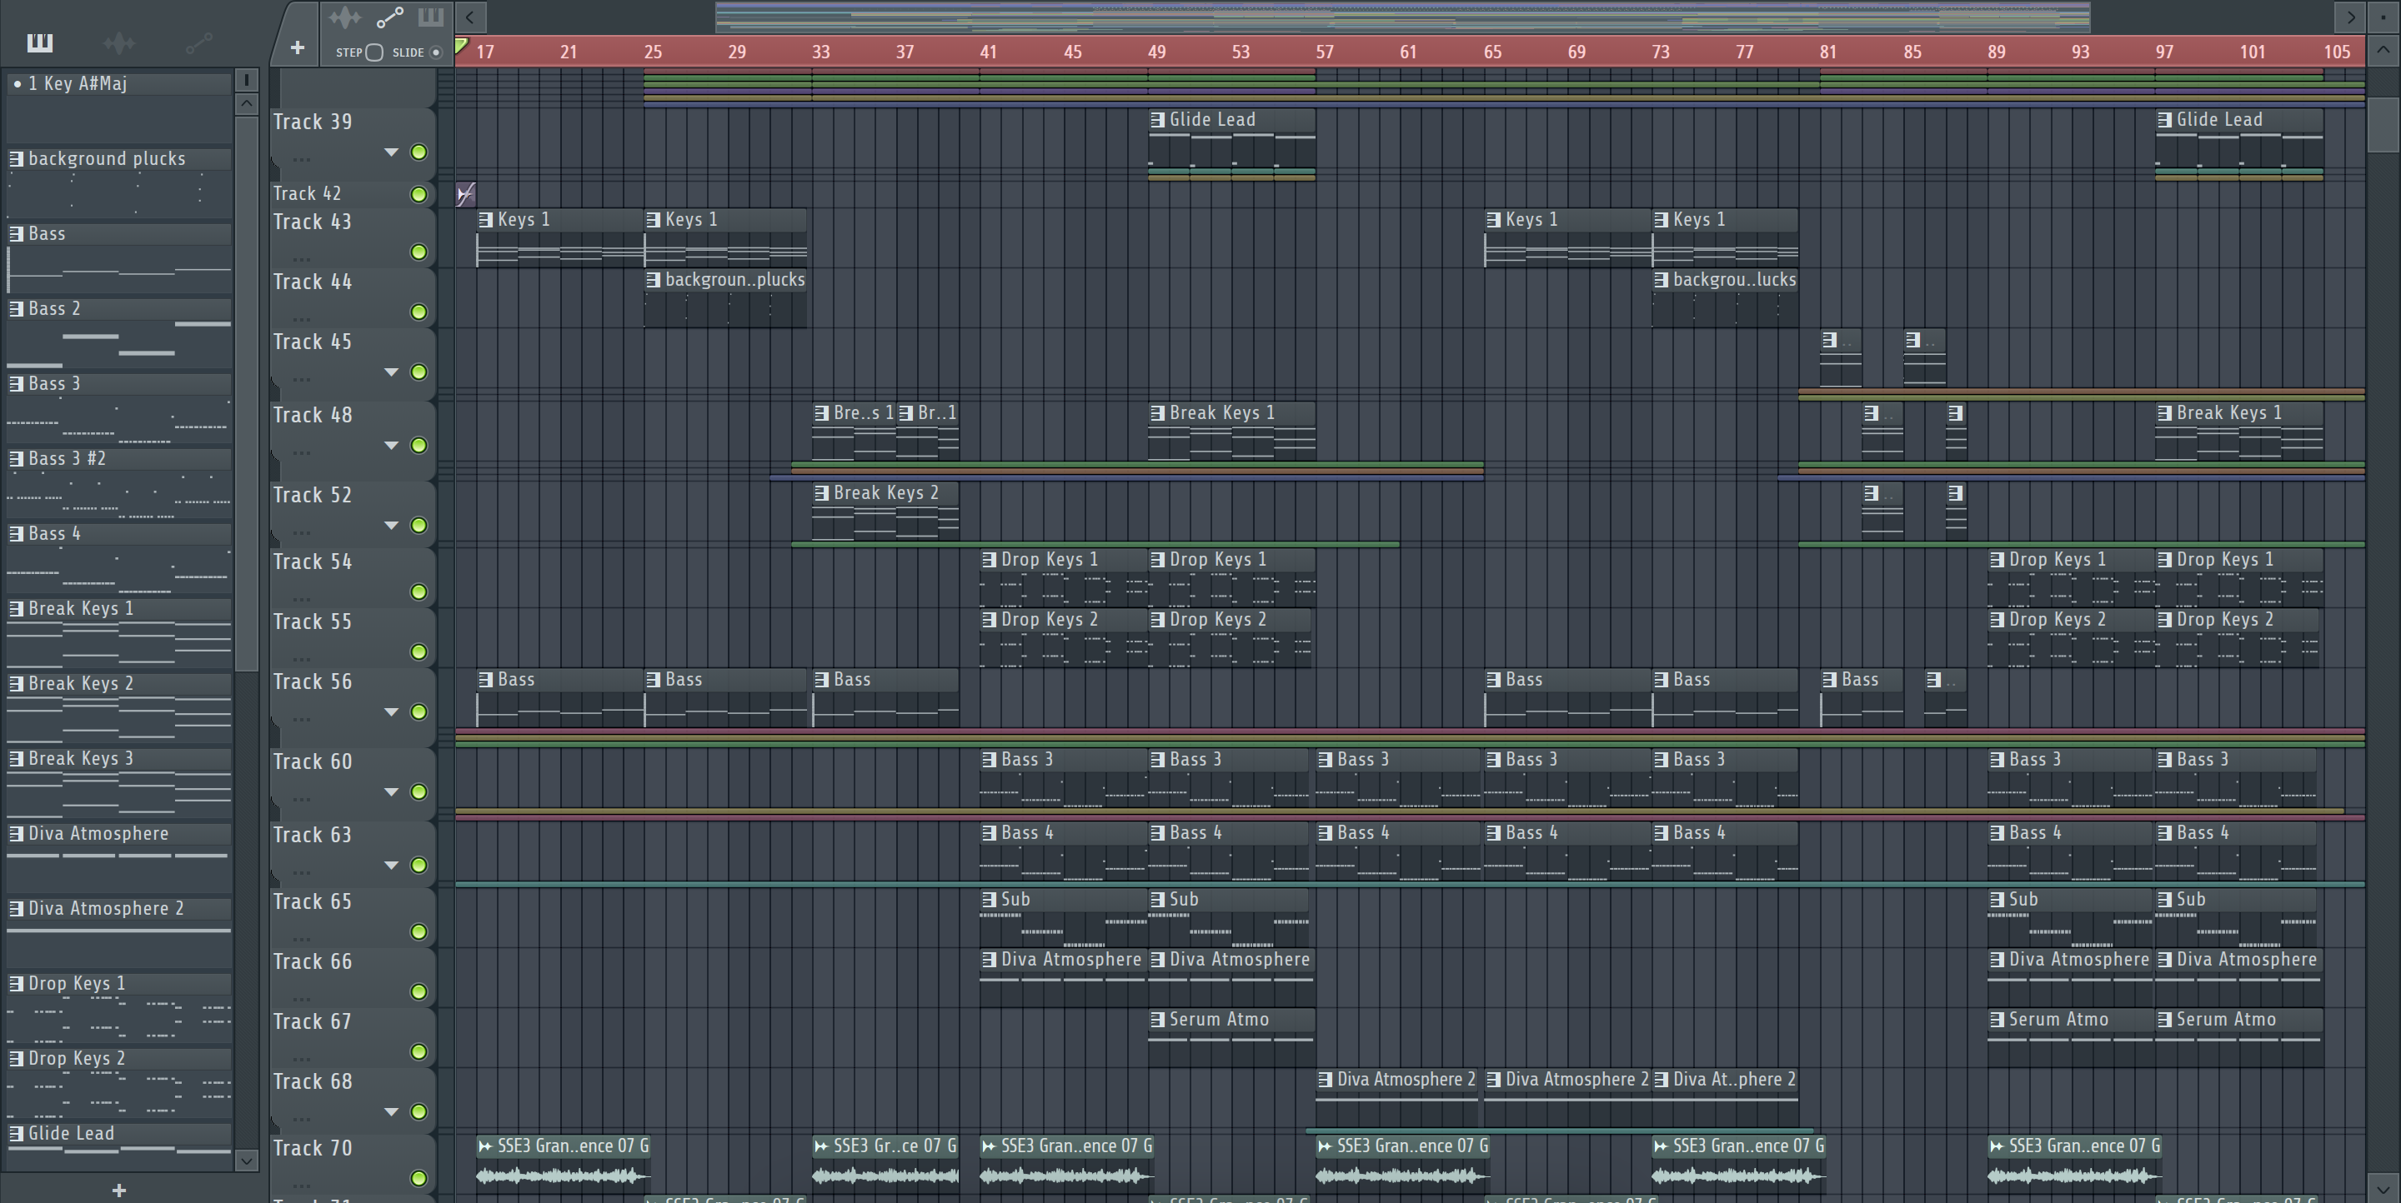Viewport: 2401px width, 1203px height.
Task: Mute Track 65
Action: click(419, 932)
